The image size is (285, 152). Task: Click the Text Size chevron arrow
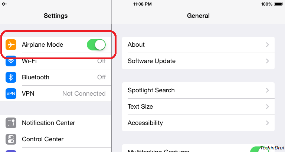click(x=267, y=107)
